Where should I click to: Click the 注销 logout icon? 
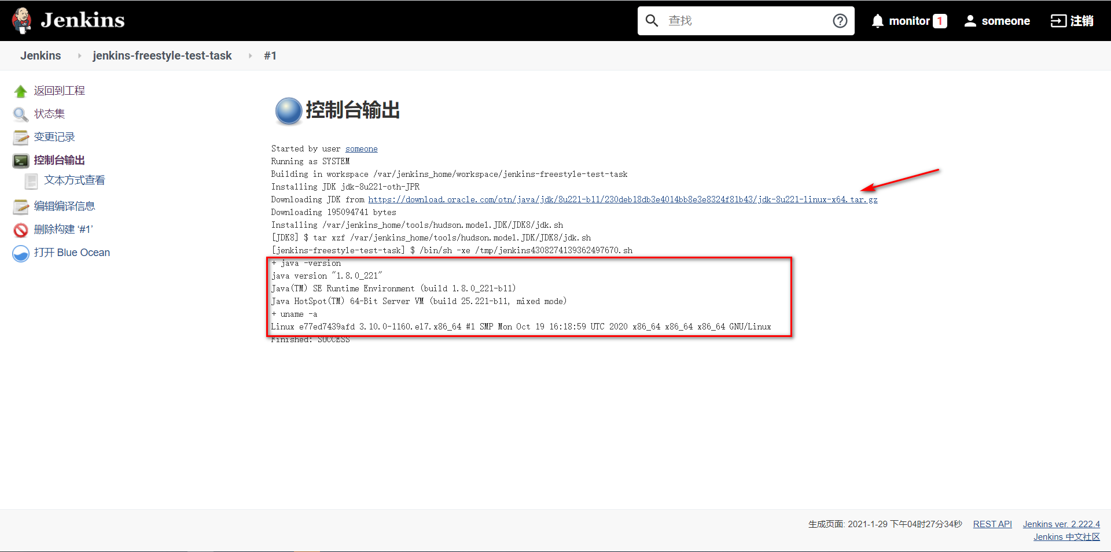(x=1058, y=21)
